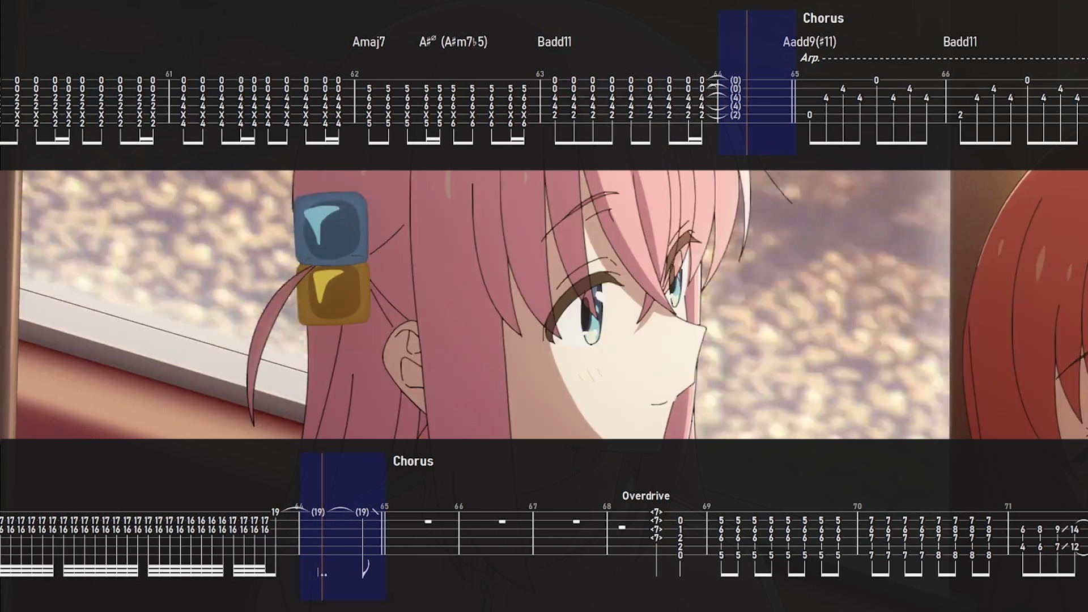
Task: Click the blue cube hair clip
Action: (x=330, y=228)
